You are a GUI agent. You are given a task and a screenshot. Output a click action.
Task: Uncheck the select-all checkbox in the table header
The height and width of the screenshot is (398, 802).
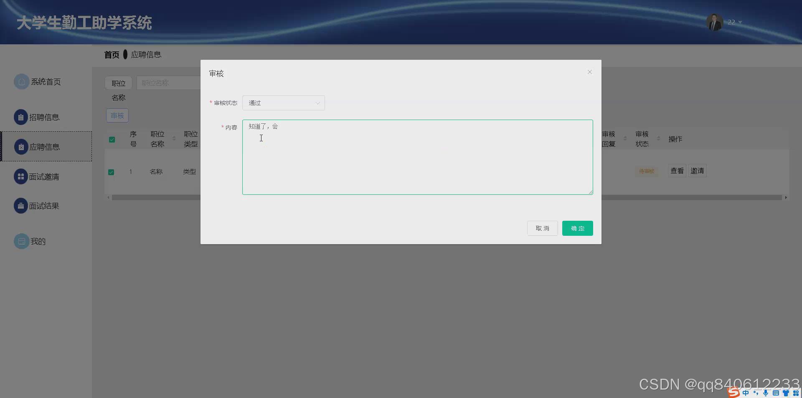(112, 139)
